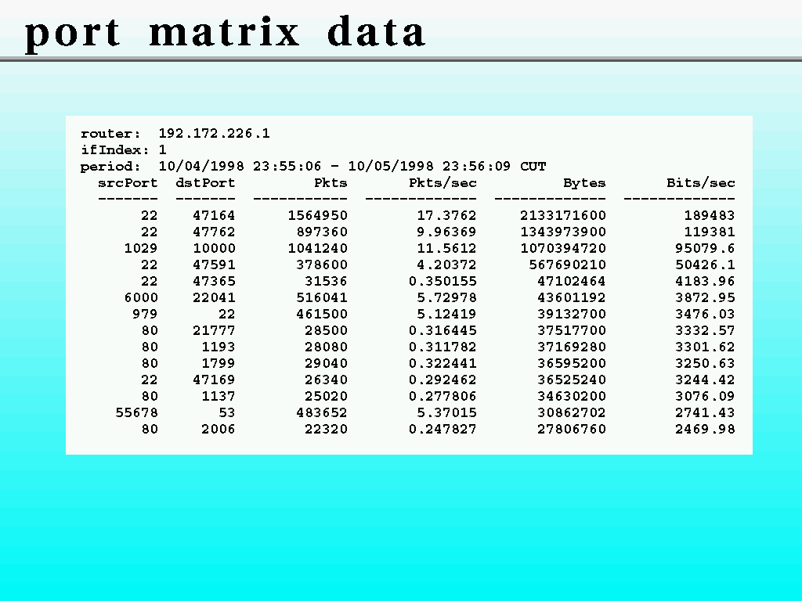Select the period start date 10/04/1998

click(x=201, y=167)
